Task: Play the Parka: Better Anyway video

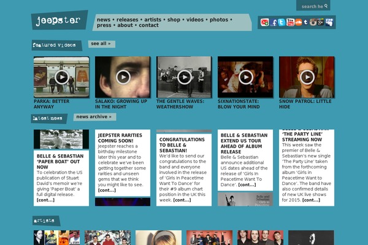Action: point(61,77)
